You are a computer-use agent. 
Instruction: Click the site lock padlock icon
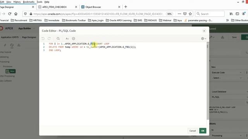[x=31, y=14]
